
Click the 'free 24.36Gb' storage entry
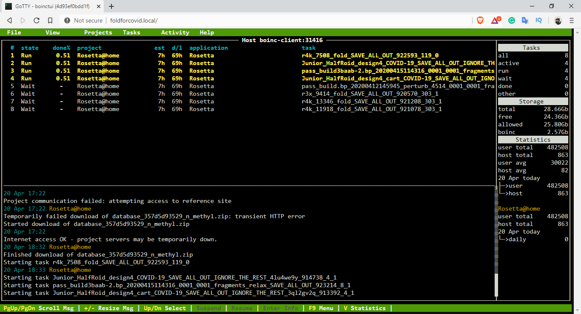(533, 117)
